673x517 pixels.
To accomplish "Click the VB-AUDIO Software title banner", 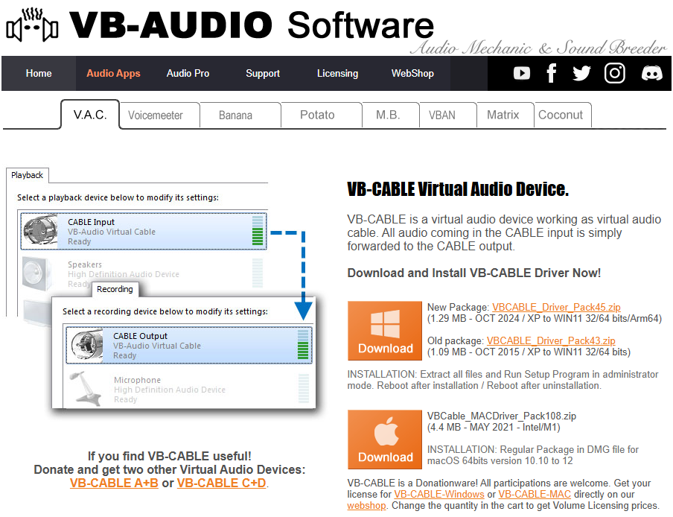I will click(x=252, y=25).
